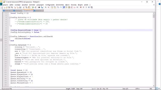This screenshot has height=90, width=161.
Task: Click the Save All toolbar icon
Action: [12, 7]
